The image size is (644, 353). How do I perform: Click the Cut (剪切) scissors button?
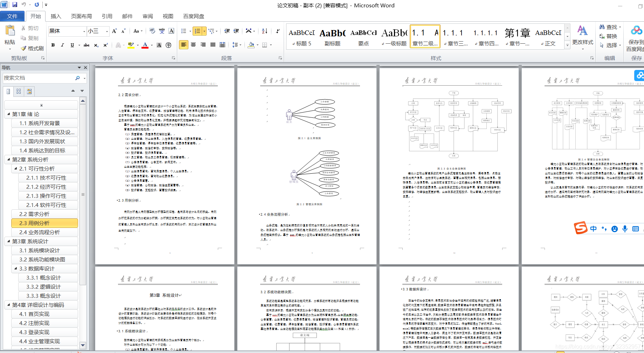pos(29,28)
